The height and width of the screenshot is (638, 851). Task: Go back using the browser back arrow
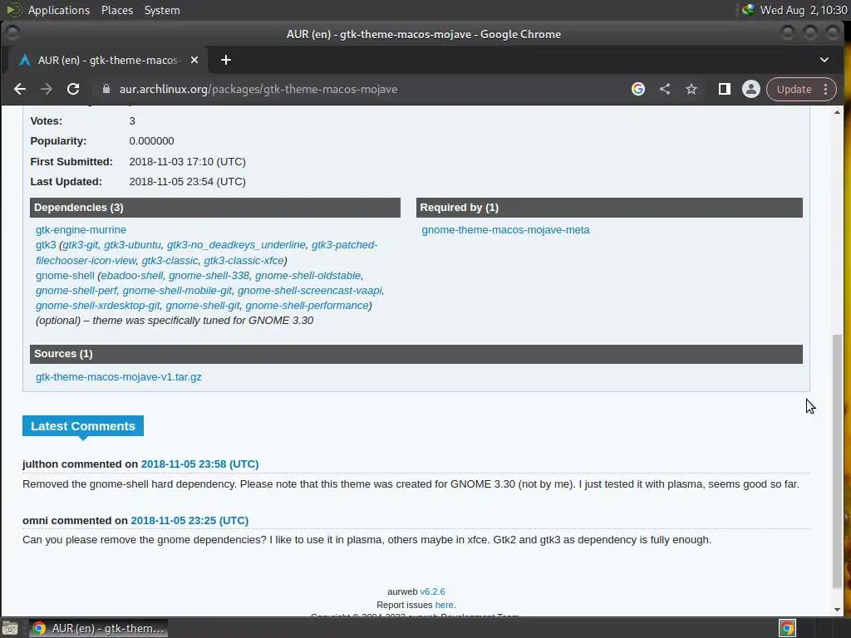click(x=20, y=89)
